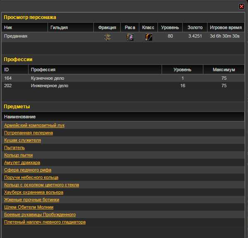Open the Амулет драккара item link
This screenshot has width=248, height=238.
pyautogui.click(x=22, y=162)
